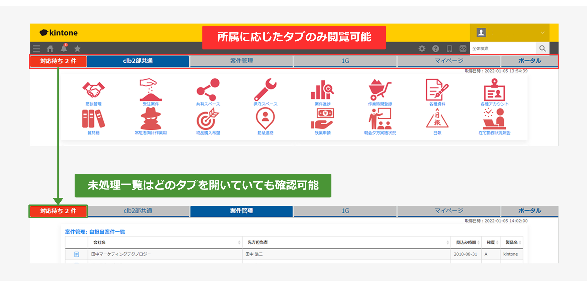
Task: Expand the user account dropdown chevron
Action: 543,33
